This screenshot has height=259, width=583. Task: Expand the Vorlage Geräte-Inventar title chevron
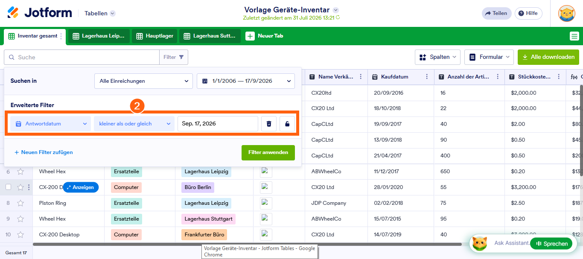tap(336, 10)
